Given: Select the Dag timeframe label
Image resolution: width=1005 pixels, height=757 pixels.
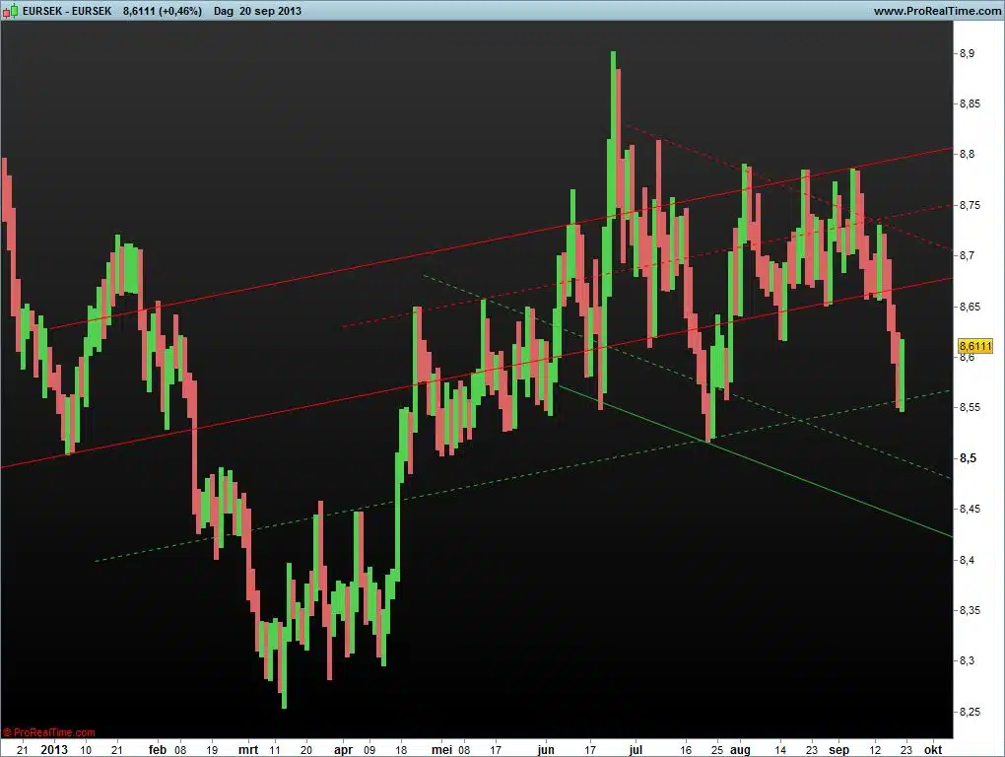Looking at the screenshot, I should [x=224, y=11].
